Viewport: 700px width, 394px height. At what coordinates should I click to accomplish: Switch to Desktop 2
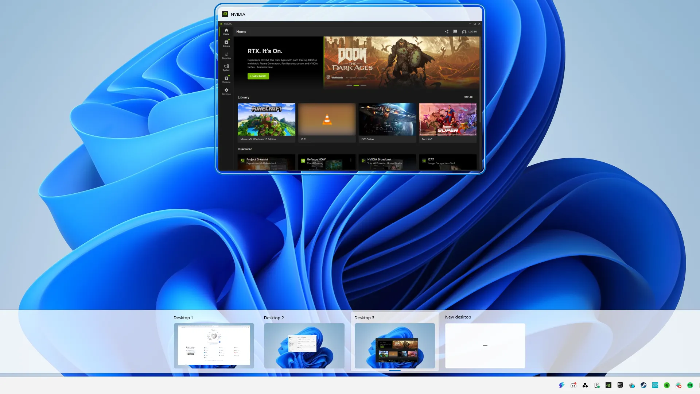pos(304,345)
